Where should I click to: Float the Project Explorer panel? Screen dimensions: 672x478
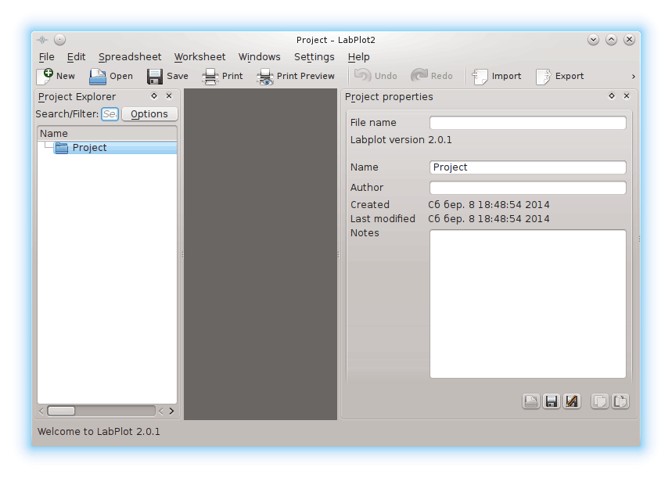(x=153, y=95)
